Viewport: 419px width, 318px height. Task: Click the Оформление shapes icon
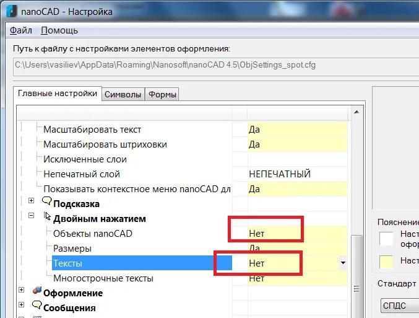[x=37, y=290]
